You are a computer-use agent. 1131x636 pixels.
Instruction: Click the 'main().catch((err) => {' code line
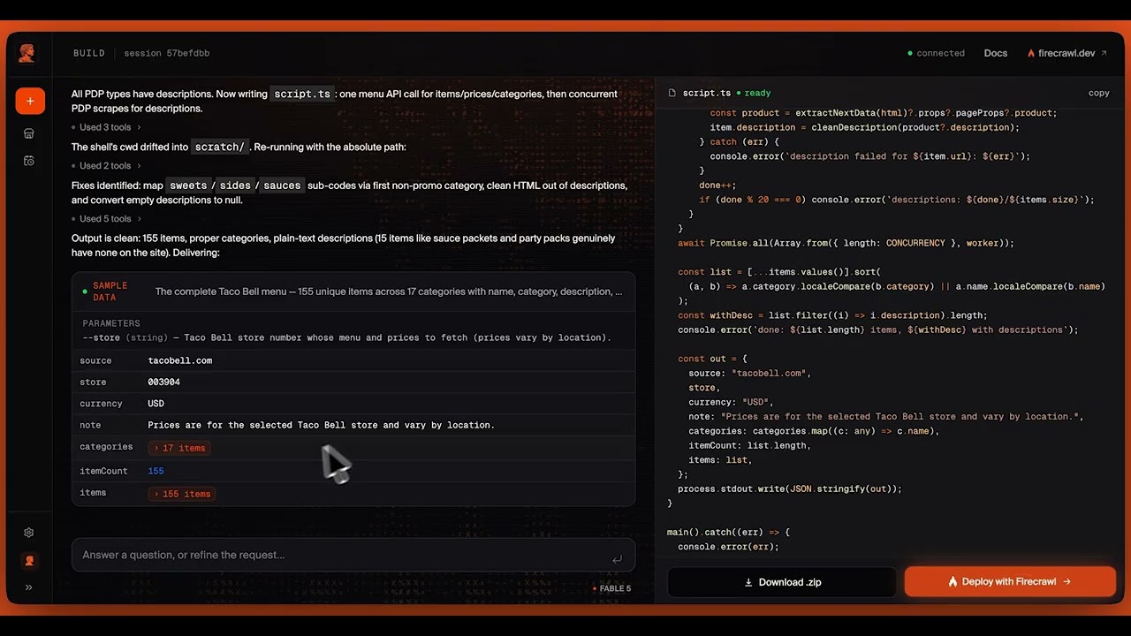pyautogui.click(x=727, y=533)
